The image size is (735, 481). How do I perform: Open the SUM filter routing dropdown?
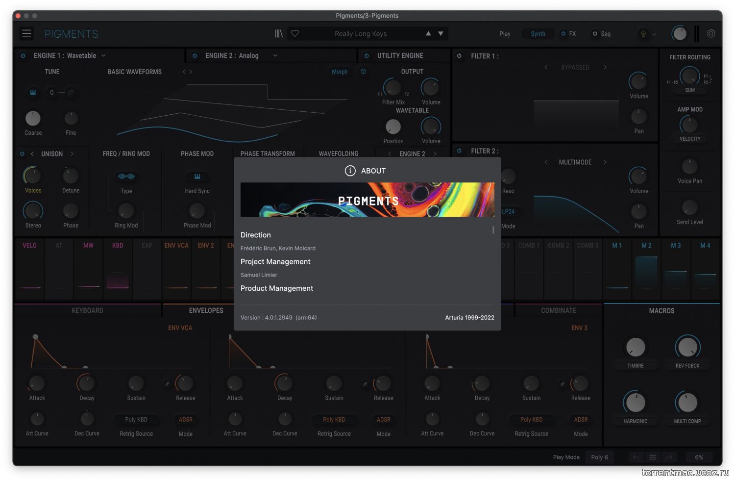(690, 90)
